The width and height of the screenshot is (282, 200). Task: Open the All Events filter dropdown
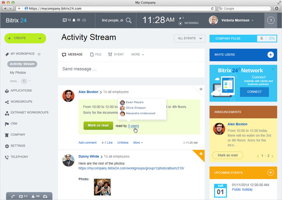coord(190,38)
